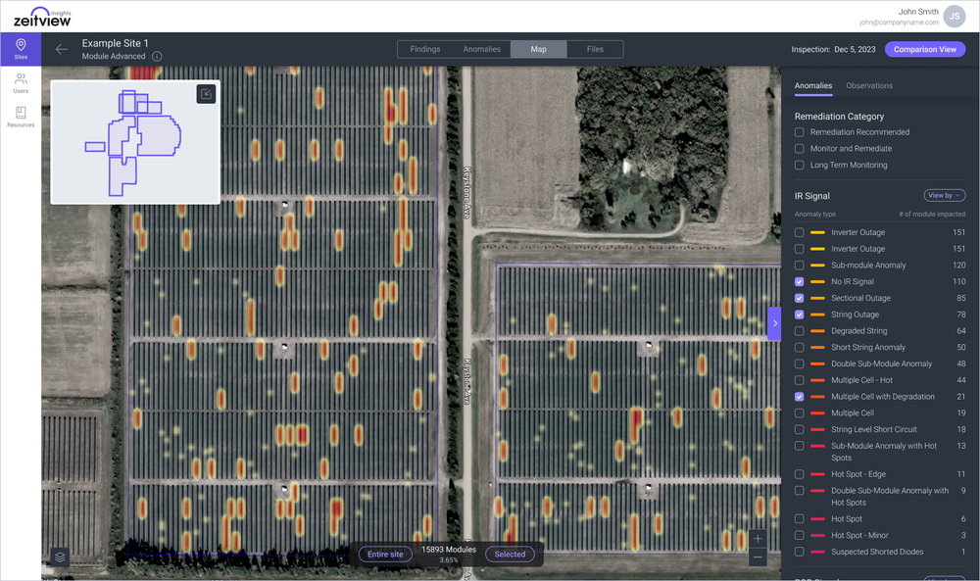Zoom in using the plus icon
Viewport: 980px width, 581px height.
[759, 537]
